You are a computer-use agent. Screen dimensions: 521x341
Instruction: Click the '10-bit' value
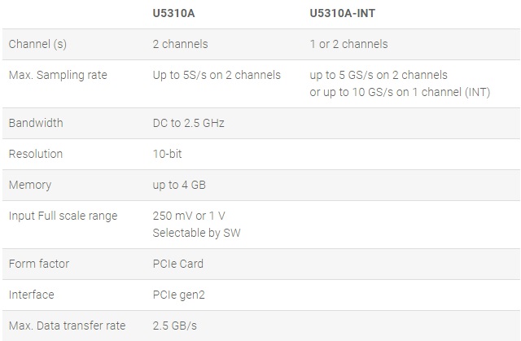pyautogui.click(x=169, y=154)
